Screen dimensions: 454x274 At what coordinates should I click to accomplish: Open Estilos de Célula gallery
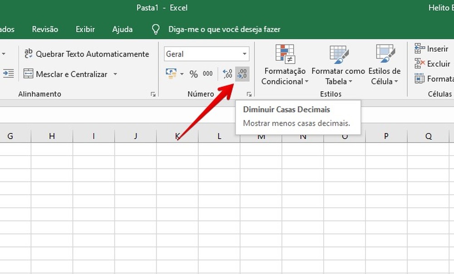coord(385,65)
